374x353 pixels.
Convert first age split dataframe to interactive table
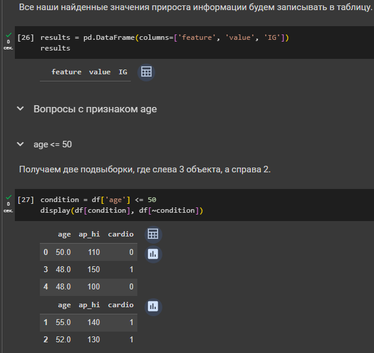pyautogui.click(x=153, y=234)
